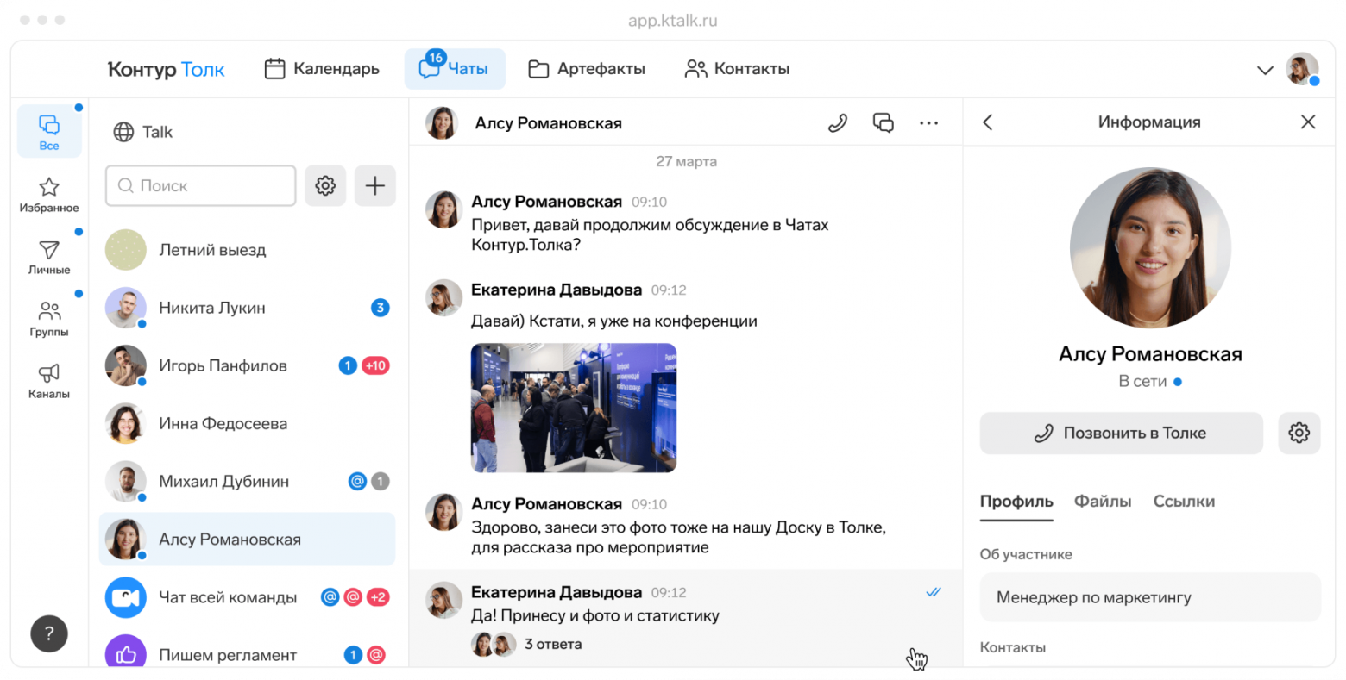This screenshot has height=680, width=1346.
Task: Open threads icon in chat header
Action: point(883,122)
